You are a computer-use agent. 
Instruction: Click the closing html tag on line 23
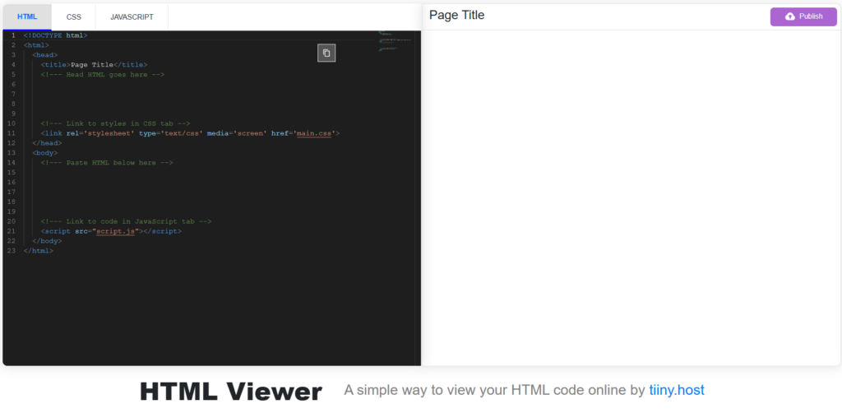(x=39, y=250)
